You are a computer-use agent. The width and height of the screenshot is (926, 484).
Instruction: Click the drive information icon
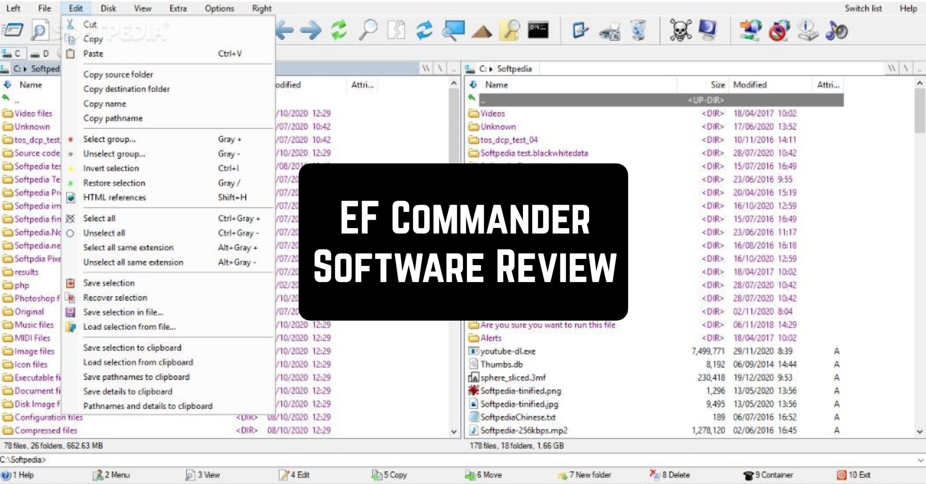coord(808,30)
